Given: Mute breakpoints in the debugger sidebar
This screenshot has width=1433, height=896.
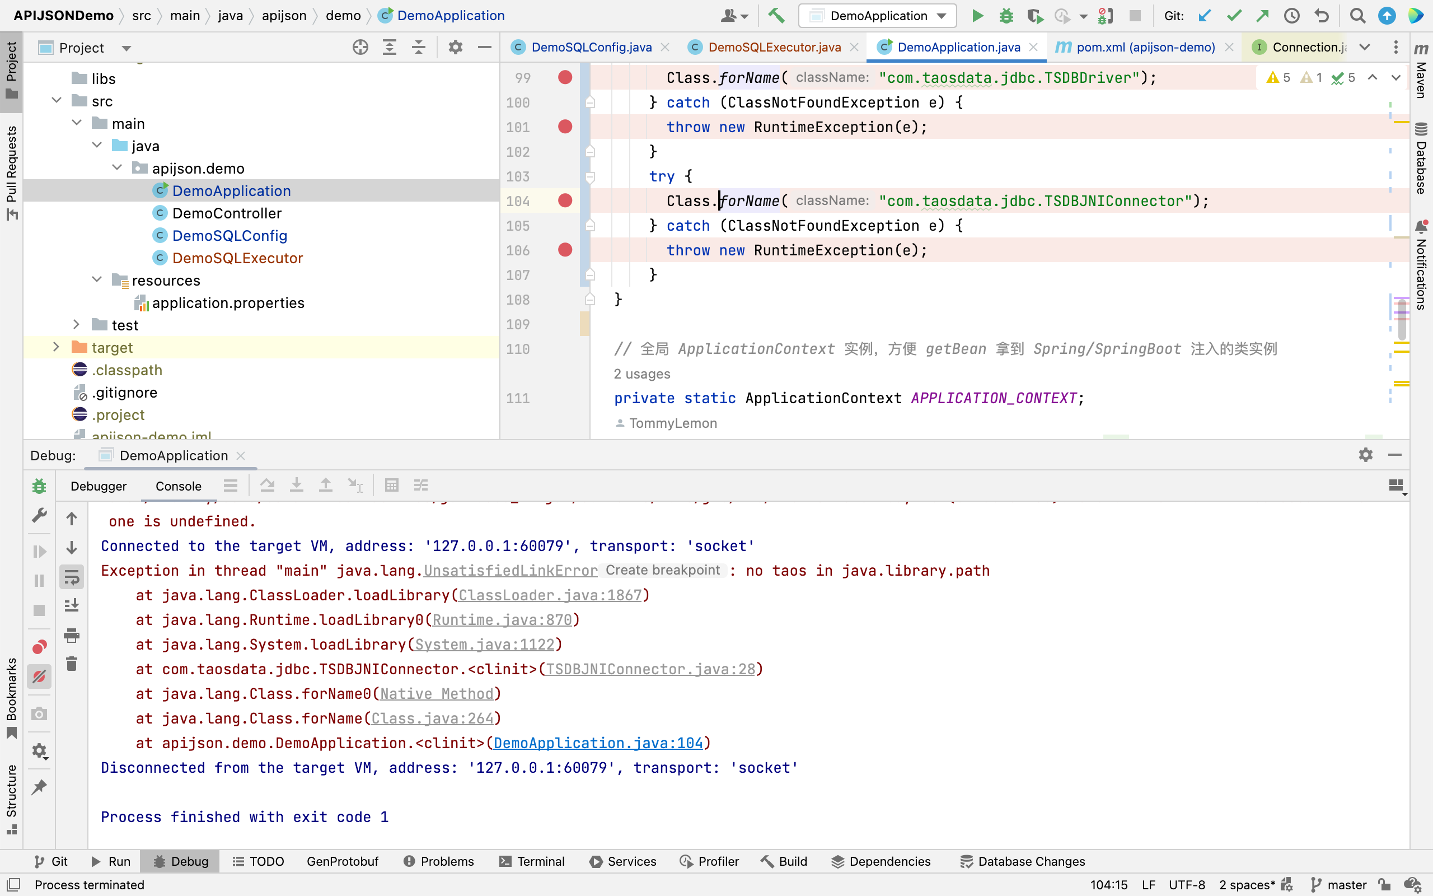Looking at the screenshot, I should click(39, 675).
